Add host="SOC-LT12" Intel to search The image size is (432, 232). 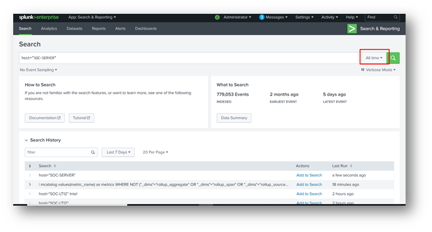[x=309, y=194]
